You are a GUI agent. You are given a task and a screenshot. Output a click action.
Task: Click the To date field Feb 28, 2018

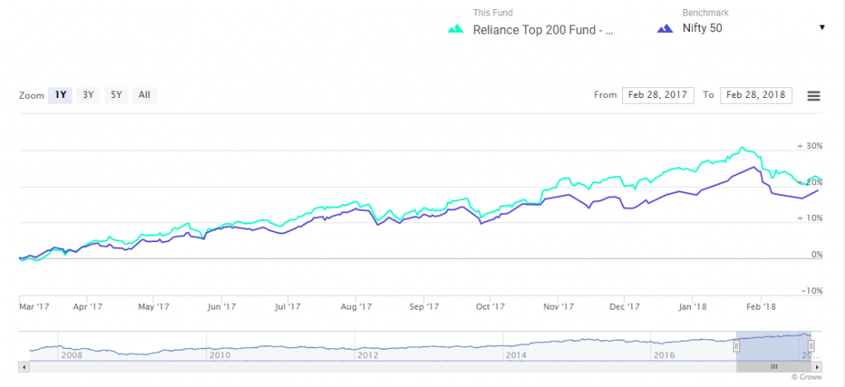pos(756,96)
